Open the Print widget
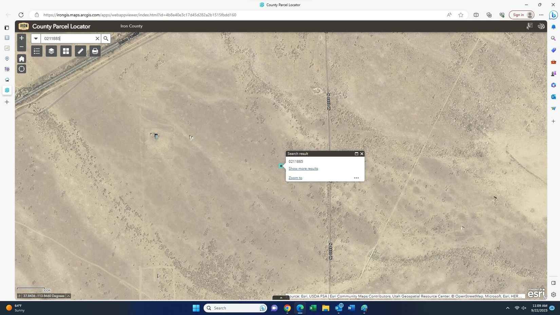 (95, 51)
